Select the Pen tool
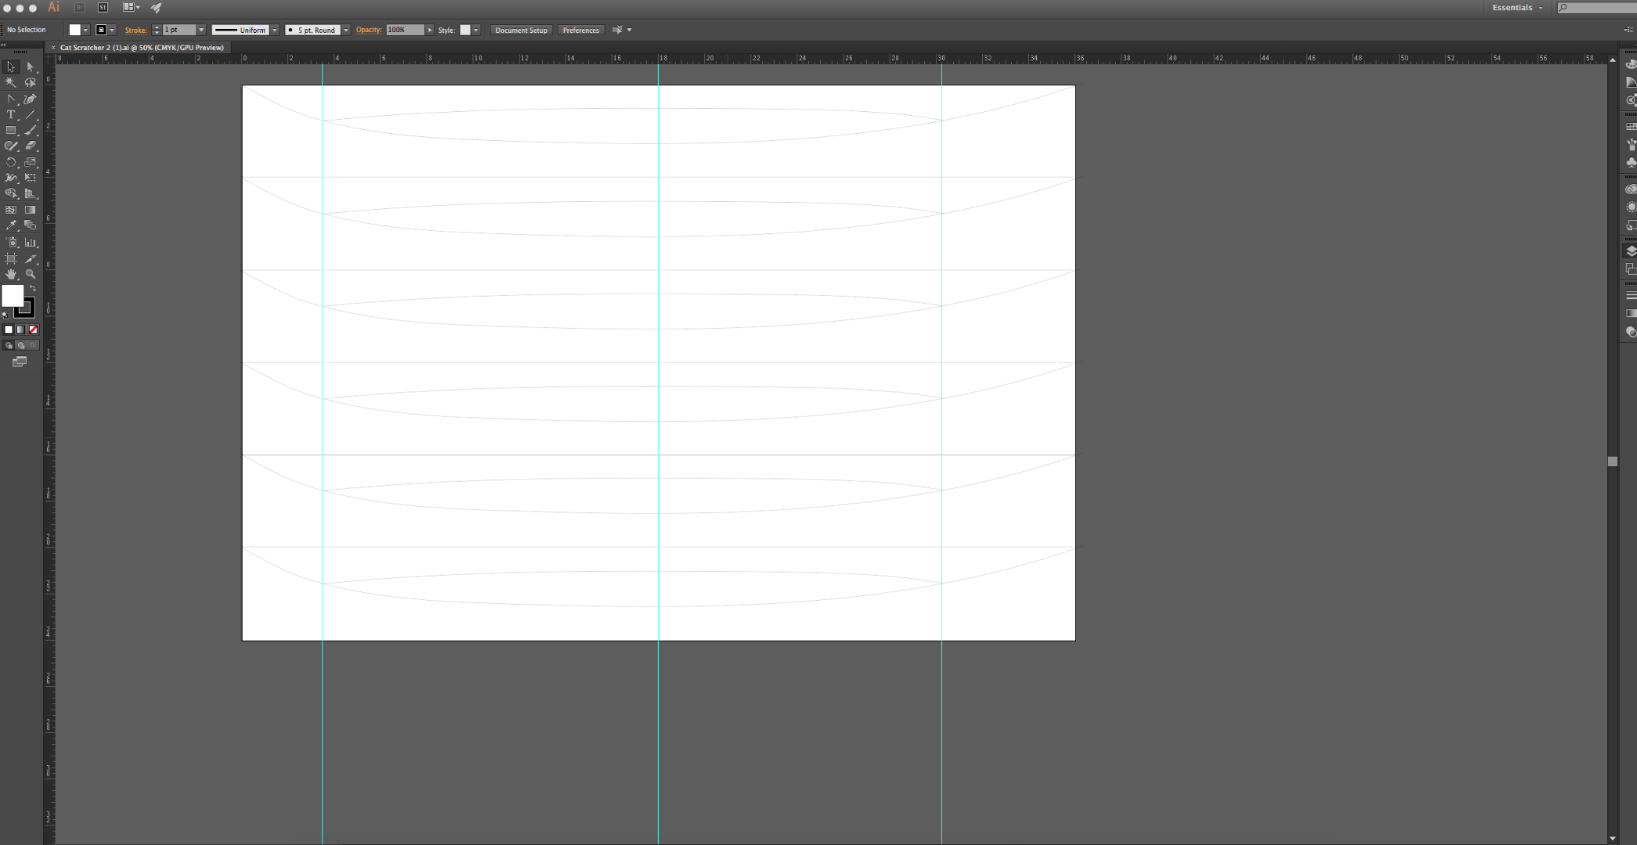Screen dimensions: 1637x845 tap(30, 99)
